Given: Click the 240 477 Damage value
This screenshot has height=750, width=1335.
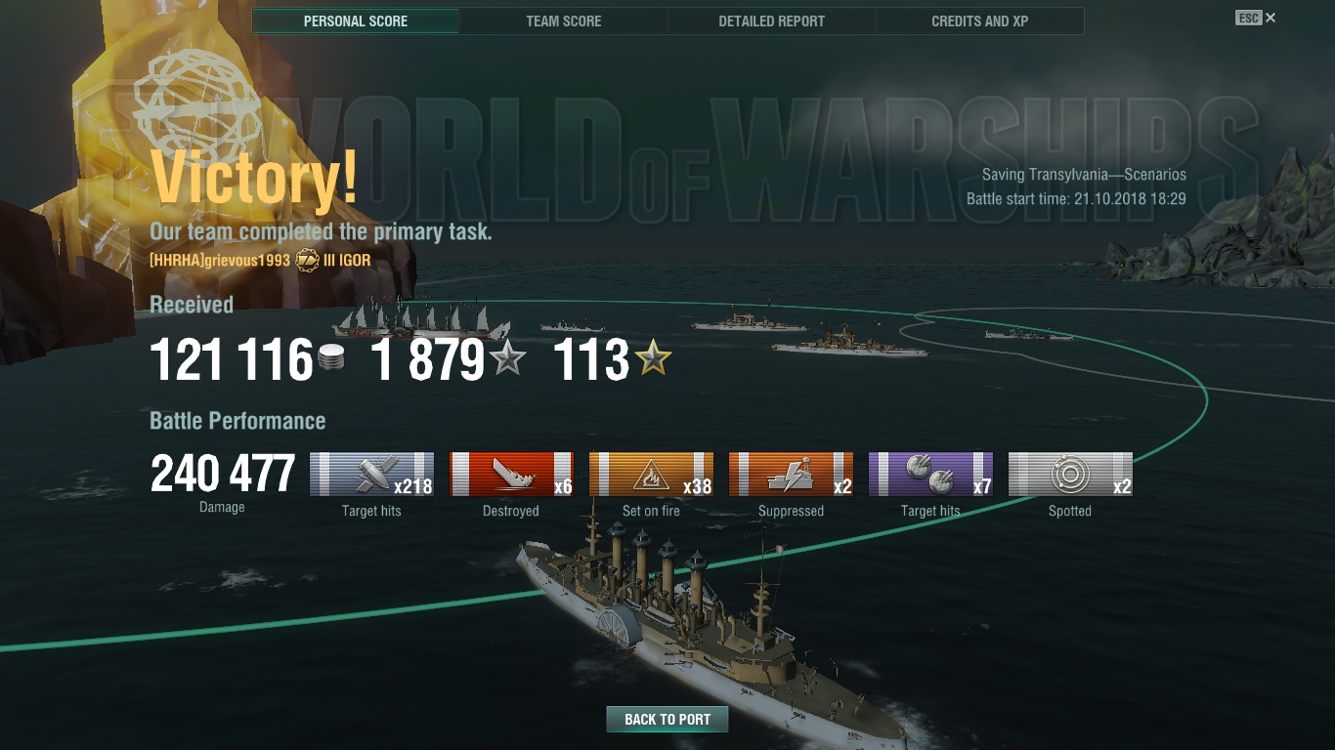Looking at the screenshot, I should [x=223, y=474].
